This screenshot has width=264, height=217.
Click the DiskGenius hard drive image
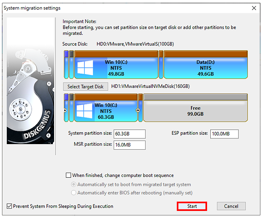click(30, 81)
